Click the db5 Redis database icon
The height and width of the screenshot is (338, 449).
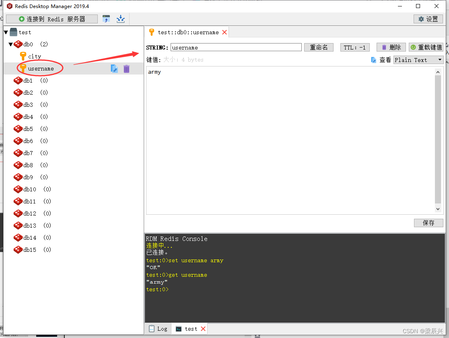[18, 129]
